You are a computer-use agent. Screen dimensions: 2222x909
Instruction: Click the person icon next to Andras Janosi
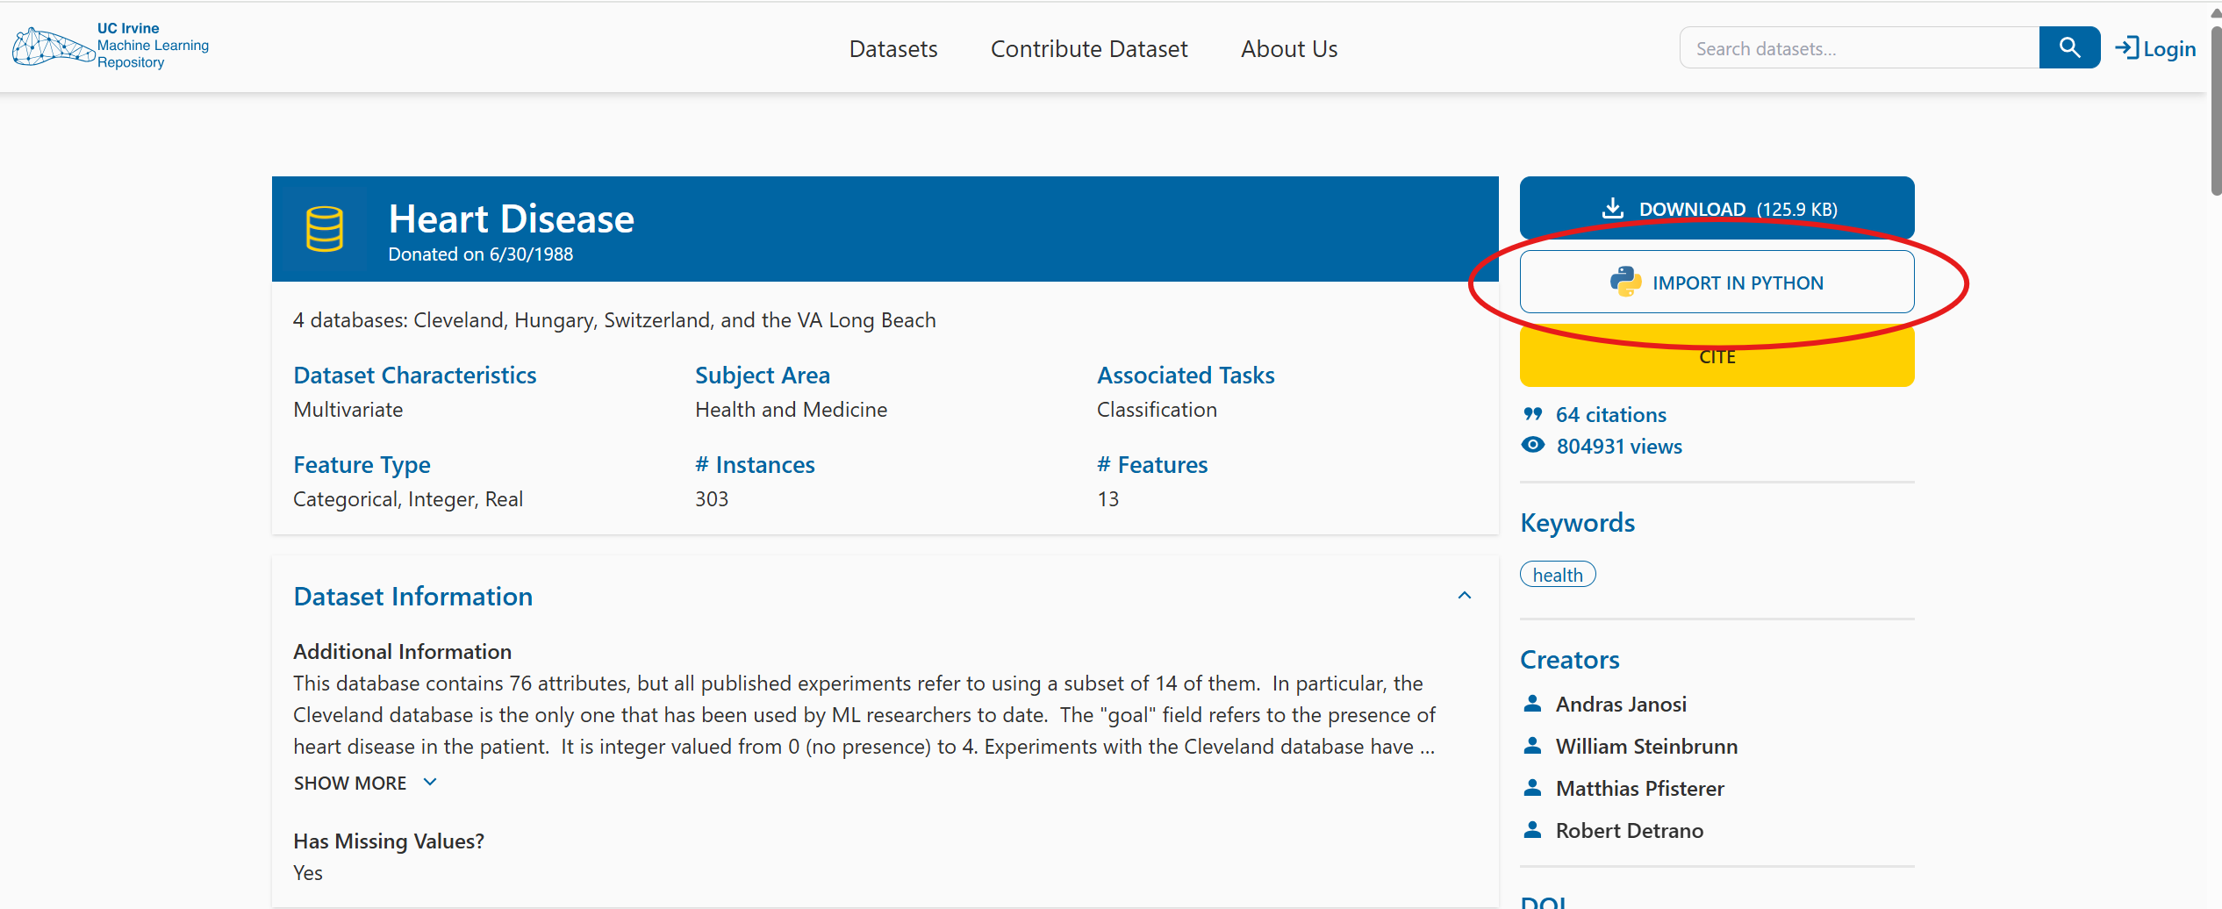(1533, 703)
